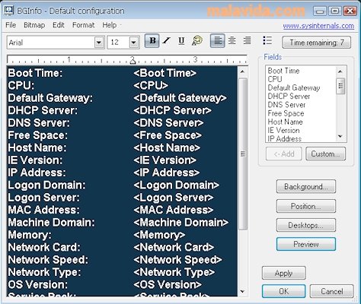
Task: Visit the www.sysinternals.com link
Action: [x=318, y=26]
